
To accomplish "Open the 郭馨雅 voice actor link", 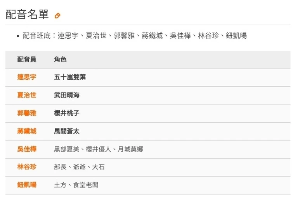I will [x=27, y=113].
